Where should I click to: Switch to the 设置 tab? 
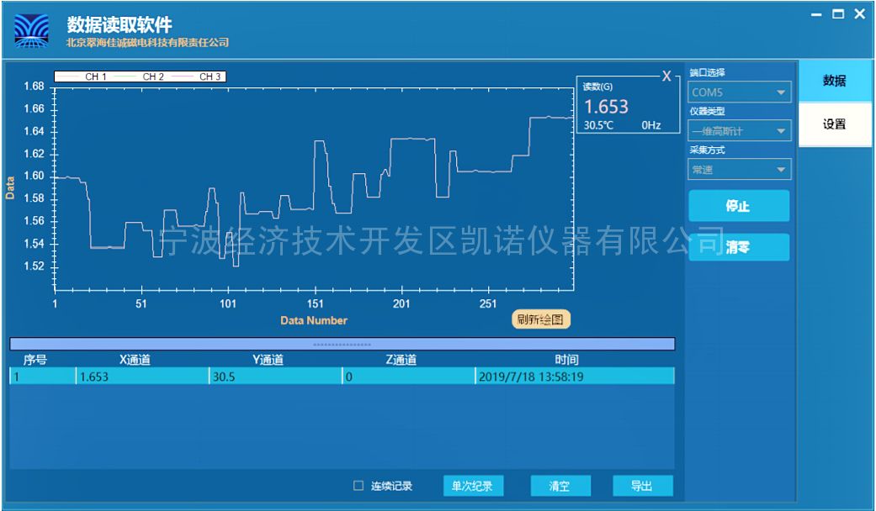834,124
